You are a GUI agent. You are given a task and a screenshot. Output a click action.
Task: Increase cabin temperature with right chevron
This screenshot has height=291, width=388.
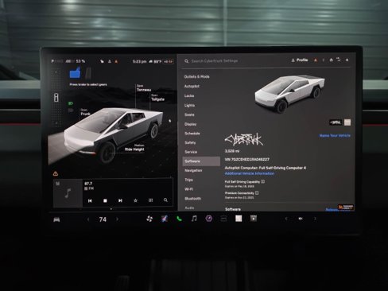tap(117, 219)
